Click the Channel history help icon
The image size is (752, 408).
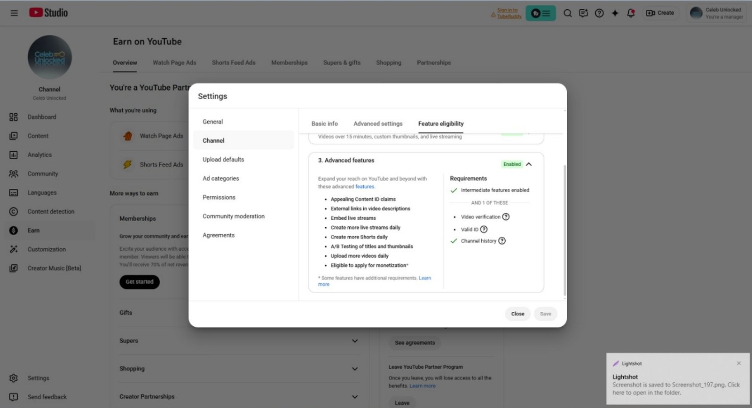502,241
